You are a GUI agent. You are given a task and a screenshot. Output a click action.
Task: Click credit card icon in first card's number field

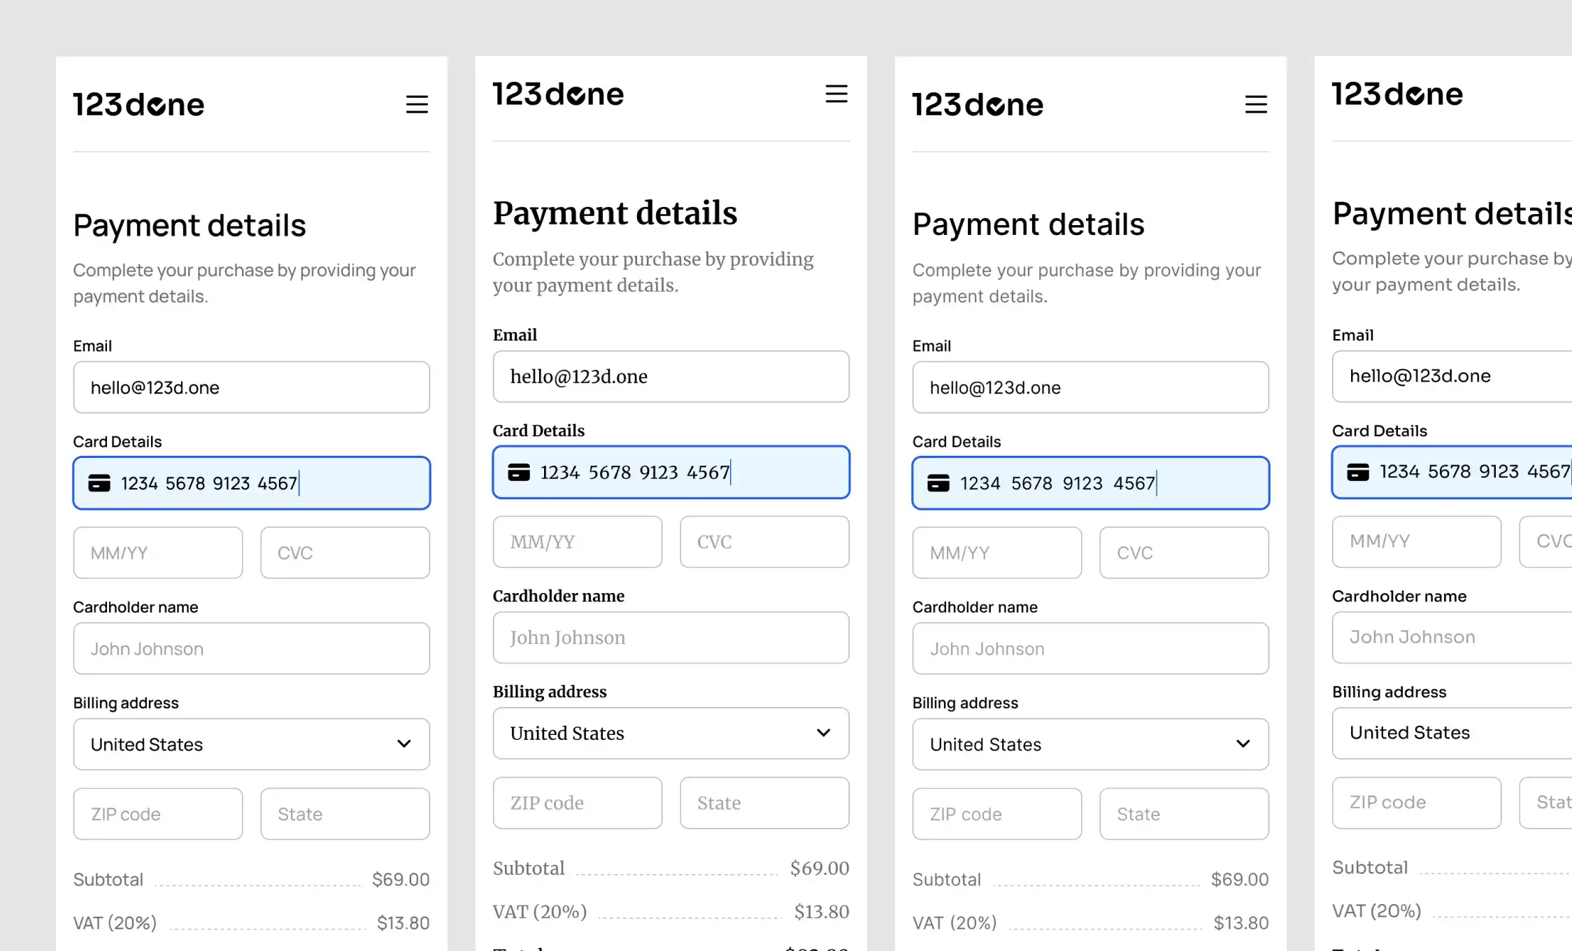99,483
